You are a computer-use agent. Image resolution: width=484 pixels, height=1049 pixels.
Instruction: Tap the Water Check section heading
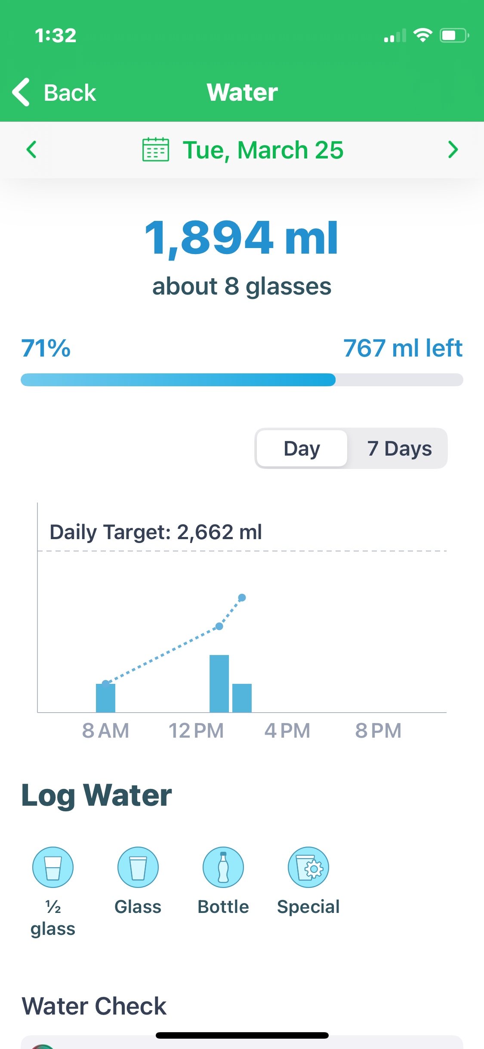coord(94,1006)
